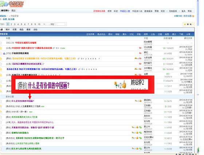Click green tag icon in 开展教育实践活动 row
The height and width of the screenshot is (155, 204).
[140, 127]
